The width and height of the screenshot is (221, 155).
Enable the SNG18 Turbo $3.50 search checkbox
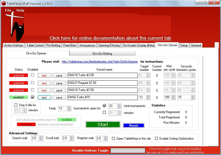(33, 75)
